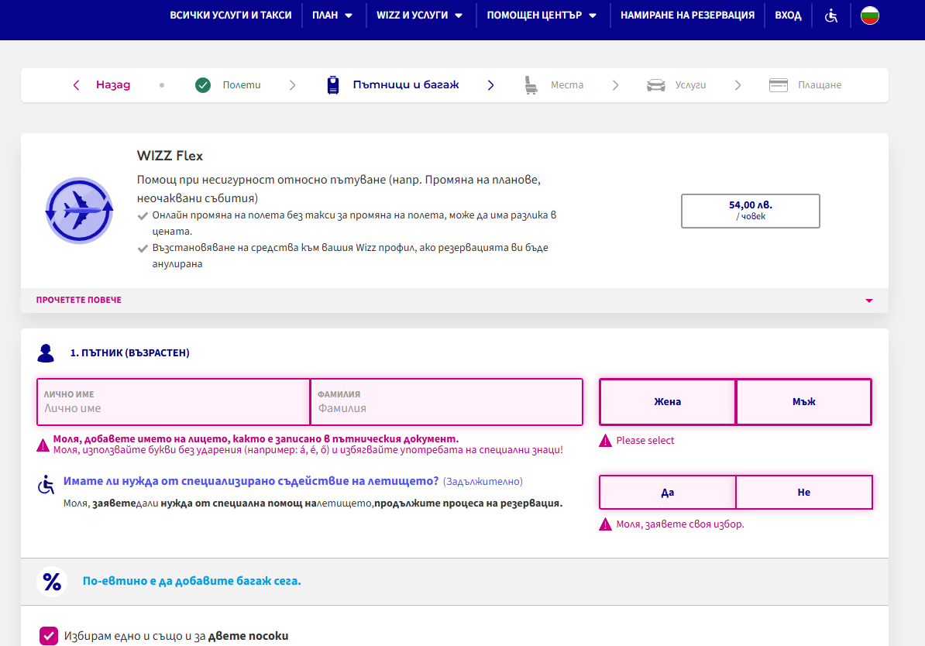925x646 pixels.
Task: Open the ПОМОЩЕН ЦЕНТЪР dropdown menu
Action: (x=542, y=15)
